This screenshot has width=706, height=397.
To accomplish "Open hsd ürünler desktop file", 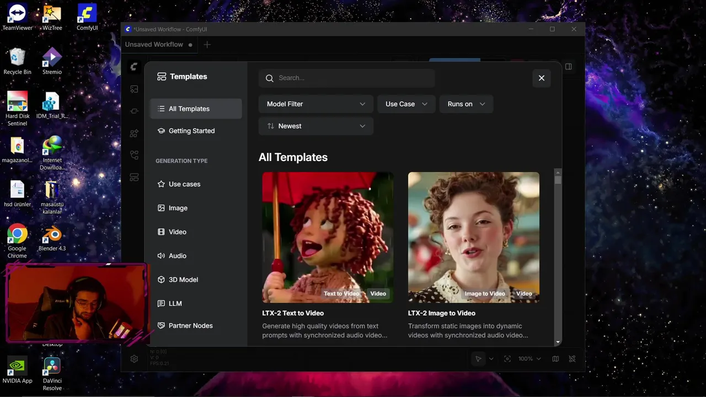I will coord(17,193).
